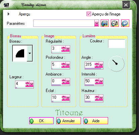Image resolution: width=139 pixels, height=135 pixels.
Task: Adjust the Largeur spinner arrows
Action: (27, 84)
